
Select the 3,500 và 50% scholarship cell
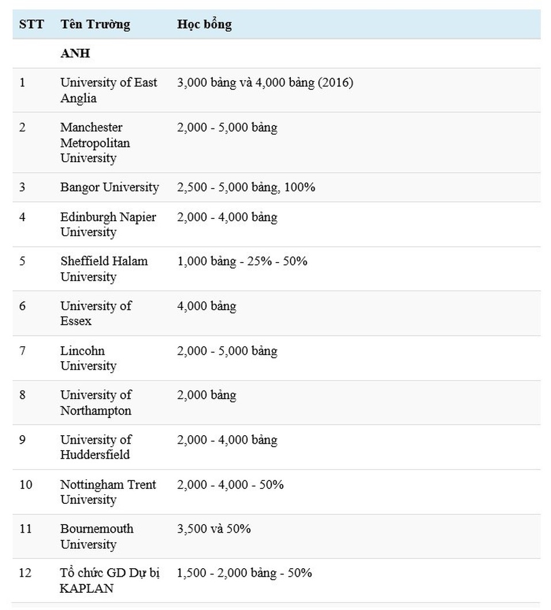point(214,529)
